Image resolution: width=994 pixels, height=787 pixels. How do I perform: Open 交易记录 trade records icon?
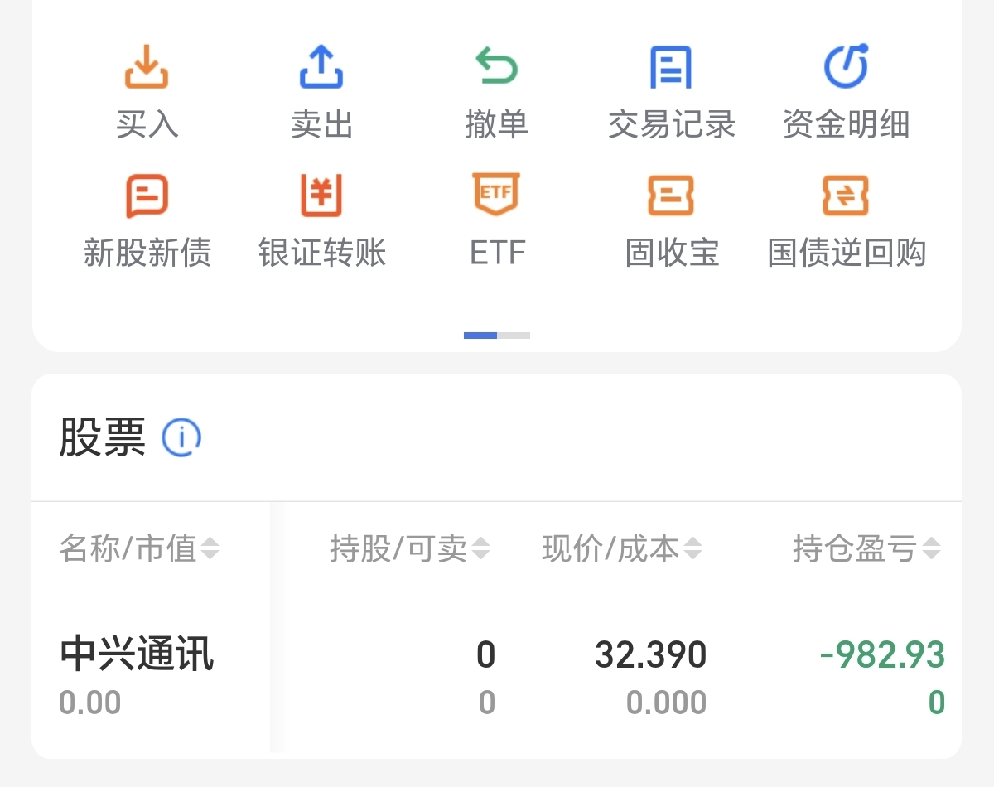tap(671, 67)
